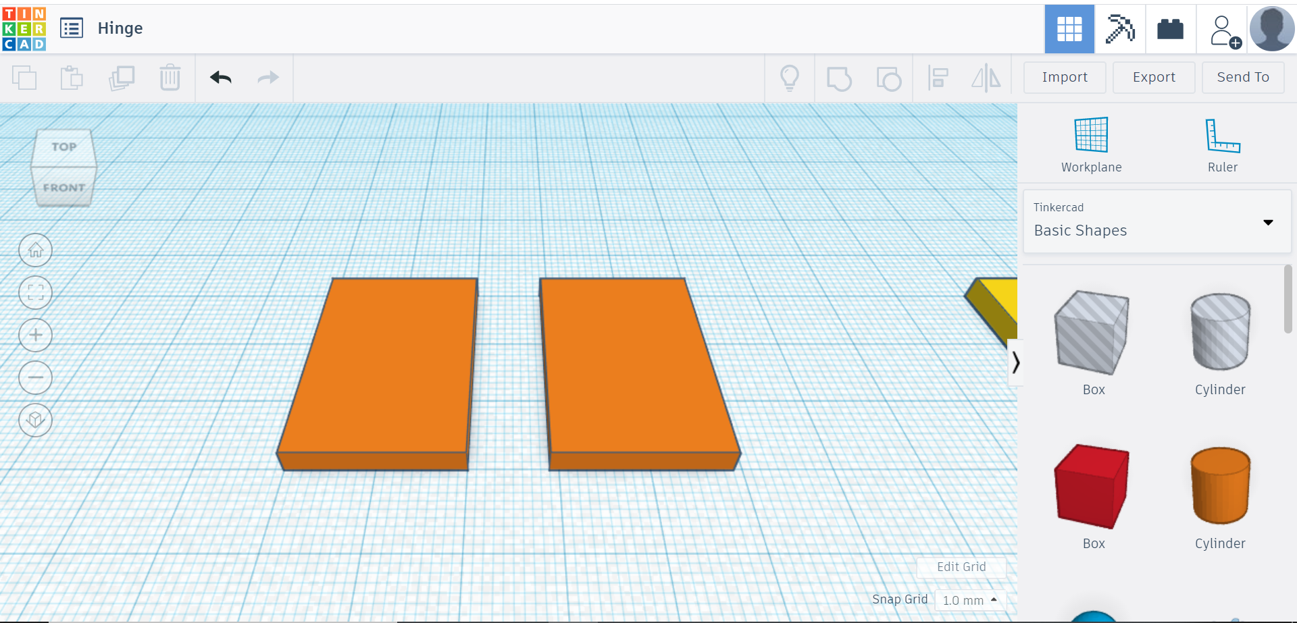Switch to Bricks mode

1169,28
